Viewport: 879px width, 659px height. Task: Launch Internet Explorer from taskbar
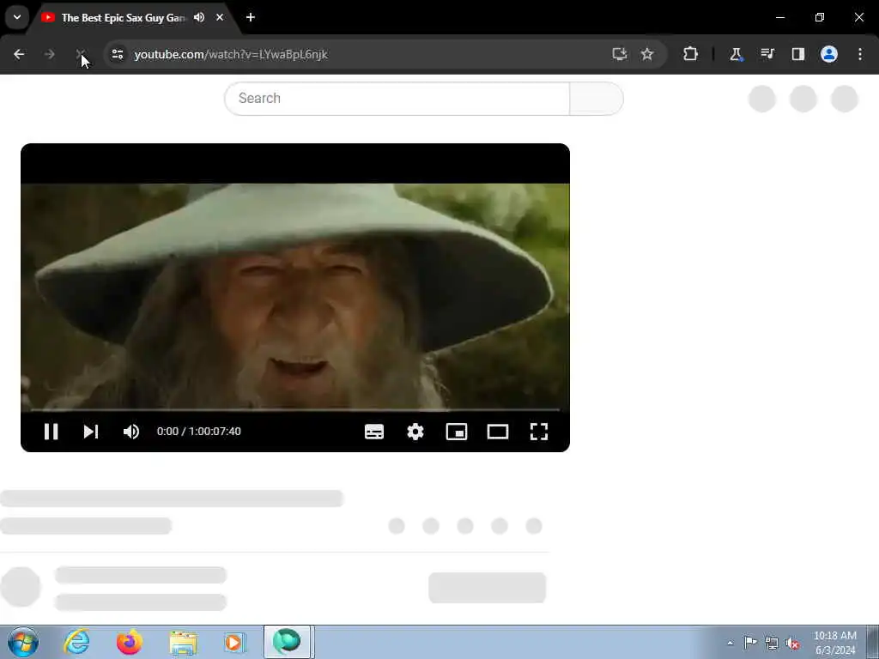coord(76,642)
